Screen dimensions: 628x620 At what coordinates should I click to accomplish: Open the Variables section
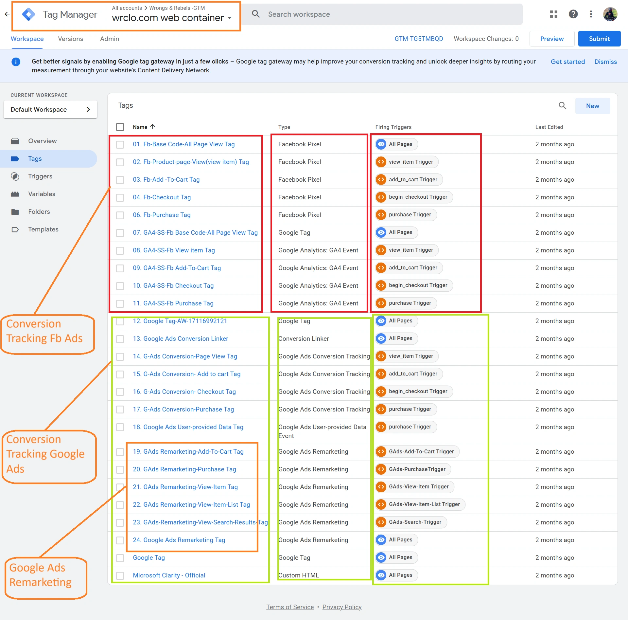click(x=41, y=194)
